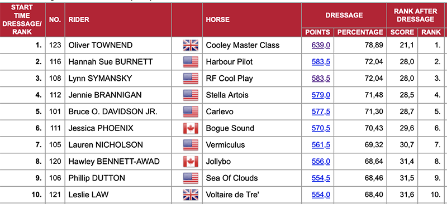Open the 579,0 points link
This screenshot has width=447, height=204.
(x=321, y=95)
